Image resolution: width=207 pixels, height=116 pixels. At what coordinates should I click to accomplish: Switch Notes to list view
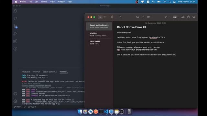coord(100,17)
